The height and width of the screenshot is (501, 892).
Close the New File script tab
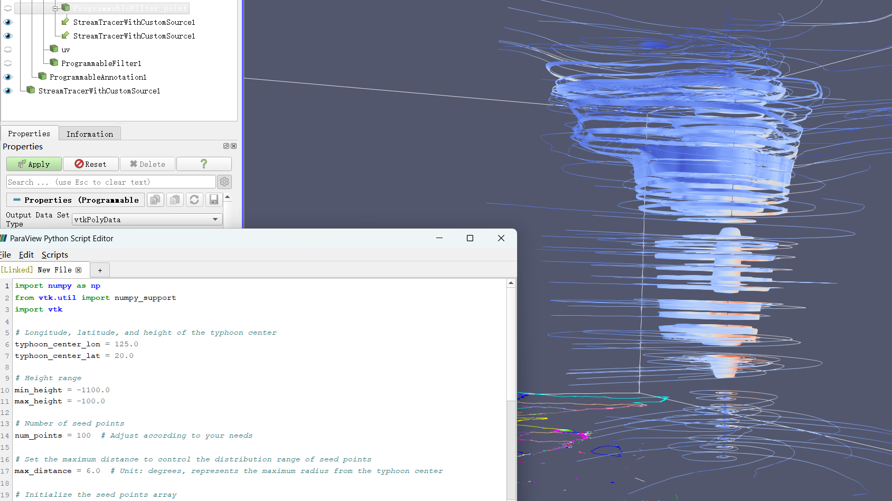79,270
